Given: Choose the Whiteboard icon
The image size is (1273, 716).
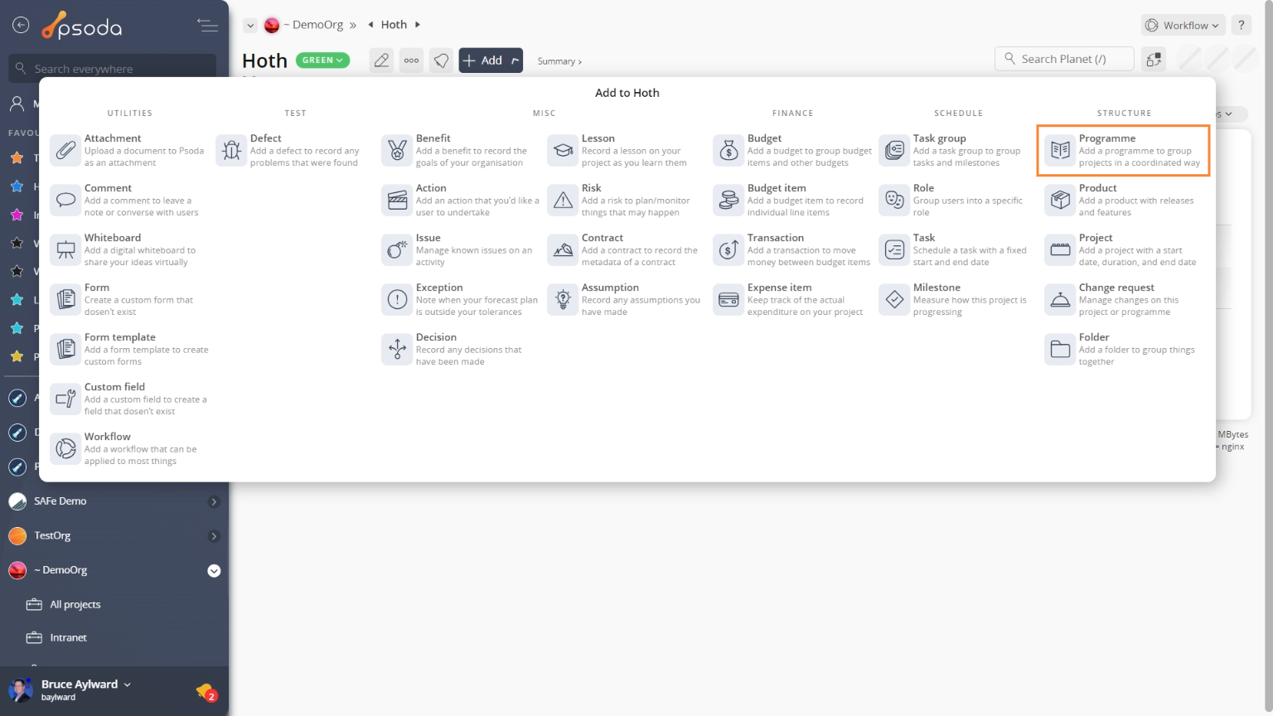Looking at the screenshot, I should [66, 250].
